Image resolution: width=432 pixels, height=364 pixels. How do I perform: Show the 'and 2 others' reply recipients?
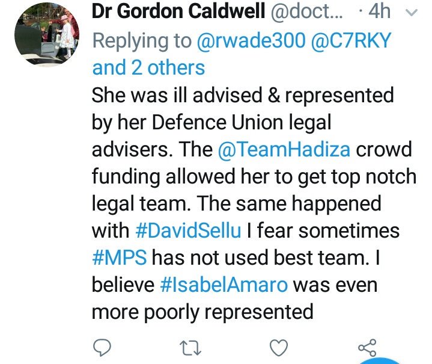(x=148, y=67)
